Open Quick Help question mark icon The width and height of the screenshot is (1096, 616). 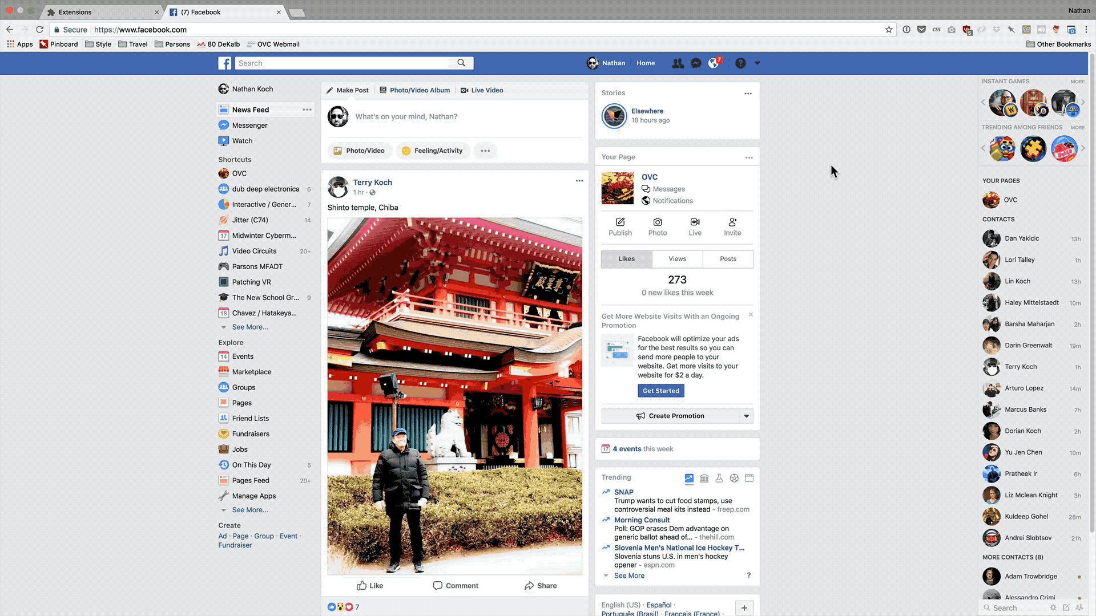click(x=740, y=63)
